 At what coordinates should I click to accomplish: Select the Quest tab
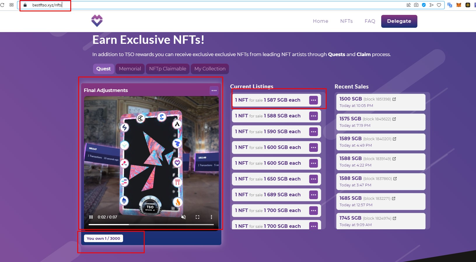point(104,69)
